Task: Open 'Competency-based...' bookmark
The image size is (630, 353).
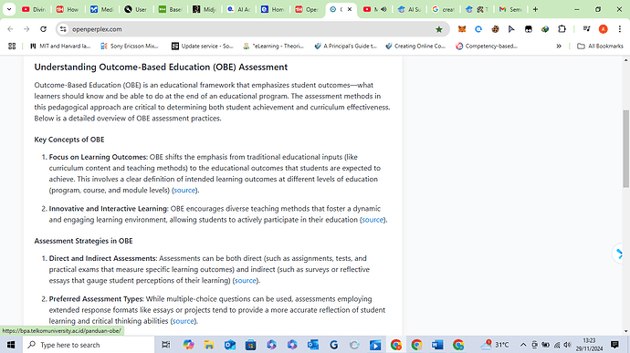Action: pyautogui.click(x=487, y=47)
